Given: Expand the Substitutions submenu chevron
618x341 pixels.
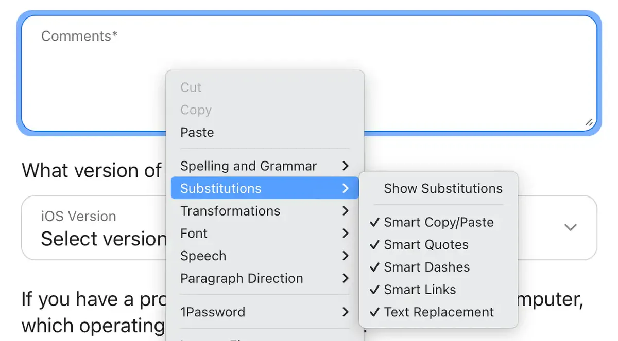Looking at the screenshot, I should [346, 188].
